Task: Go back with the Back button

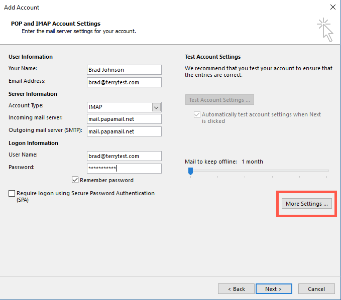Action: point(236,288)
